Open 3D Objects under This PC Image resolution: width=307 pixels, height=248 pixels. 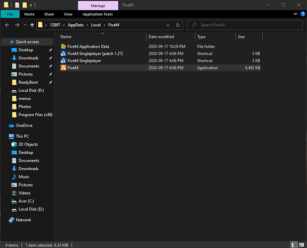28,144
